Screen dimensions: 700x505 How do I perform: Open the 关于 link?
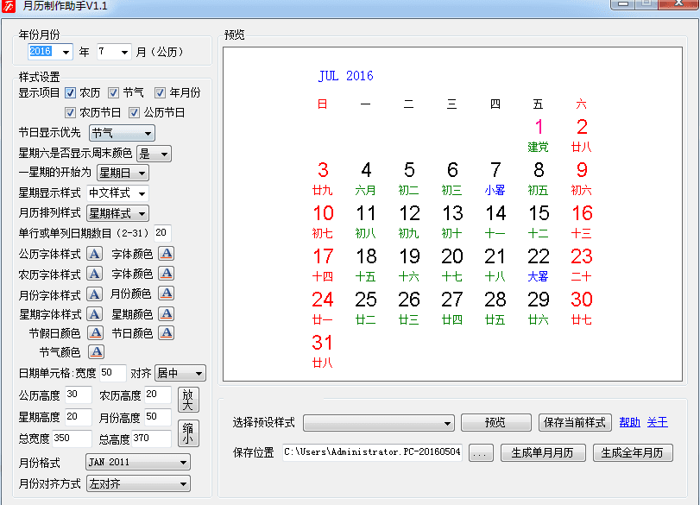click(x=657, y=422)
